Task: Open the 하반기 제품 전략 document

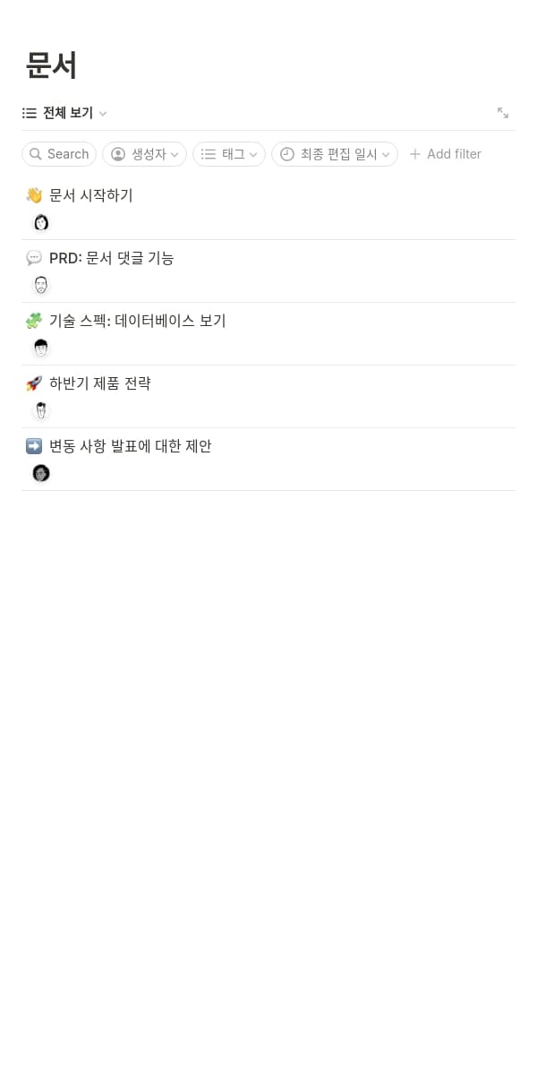Action: click(100, 383)
